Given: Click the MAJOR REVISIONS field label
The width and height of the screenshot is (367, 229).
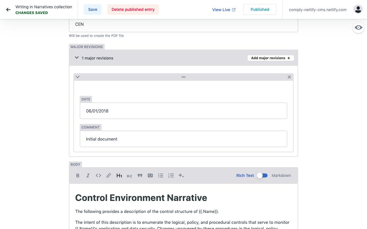Looking at the screenshot, I should click(87, 47).
